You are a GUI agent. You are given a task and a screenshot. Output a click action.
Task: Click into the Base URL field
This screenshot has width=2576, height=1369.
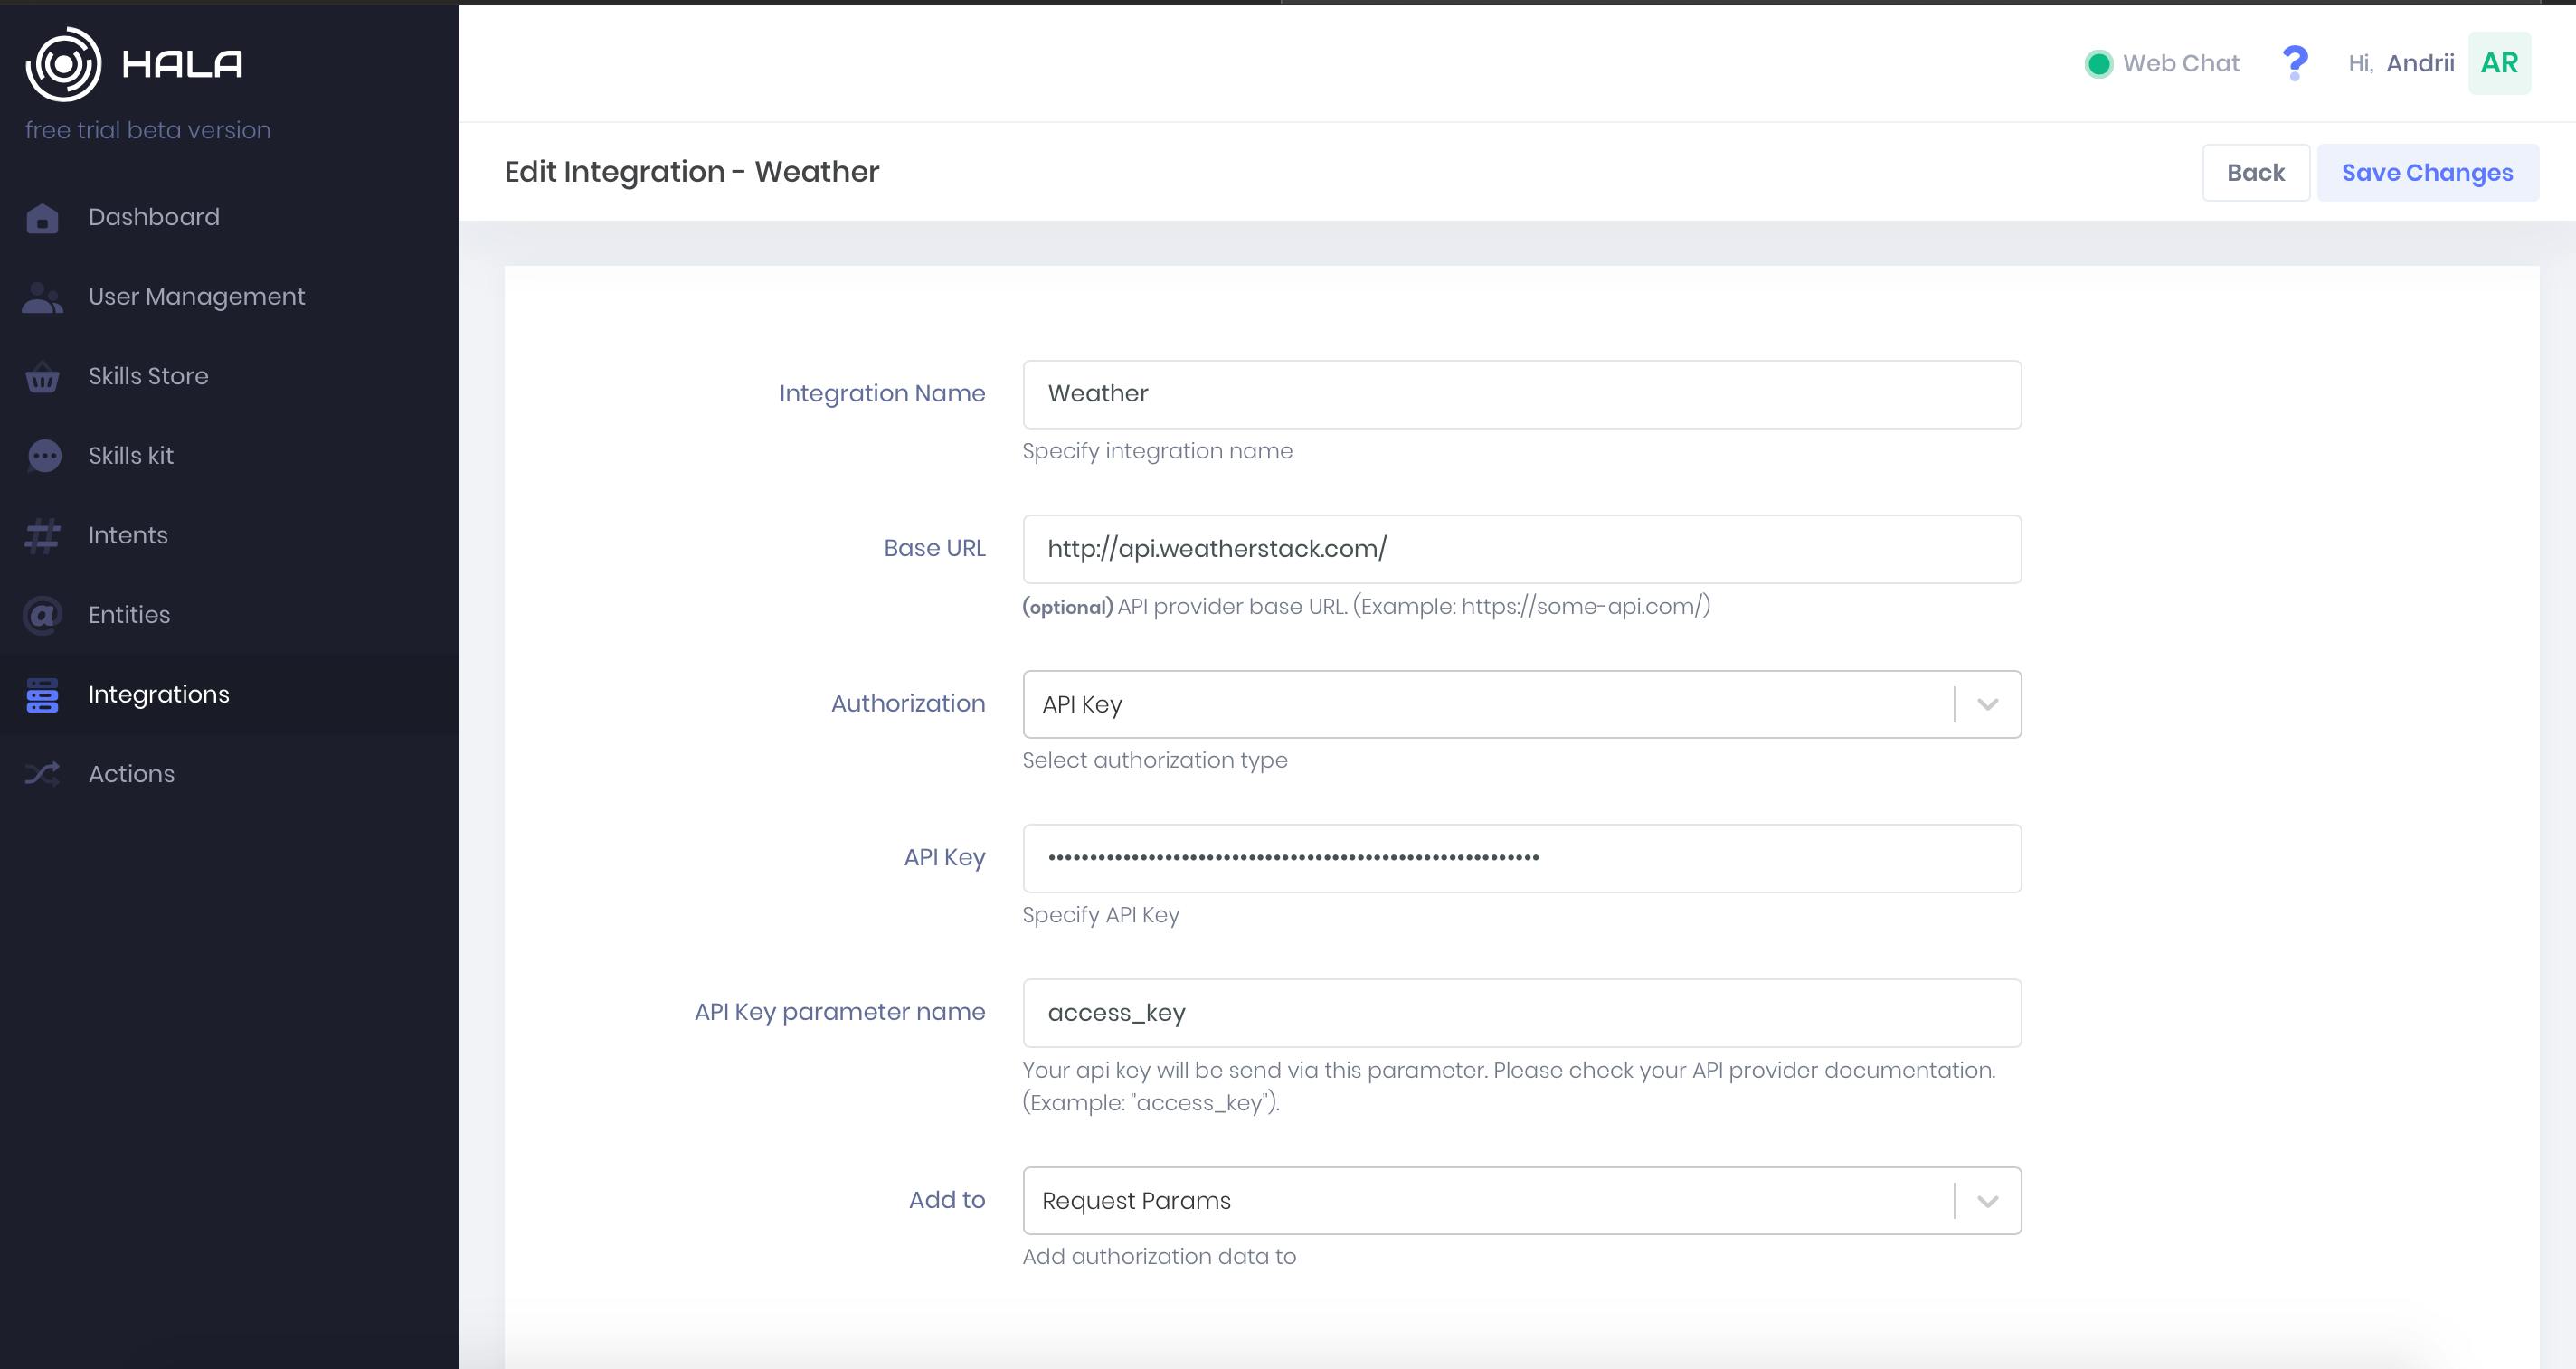1521,549
